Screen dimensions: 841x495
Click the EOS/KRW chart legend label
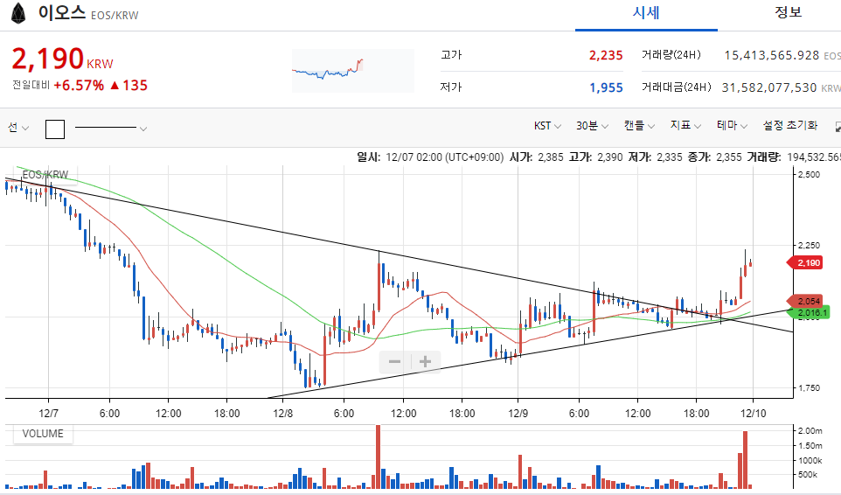[x=45, y=175]
